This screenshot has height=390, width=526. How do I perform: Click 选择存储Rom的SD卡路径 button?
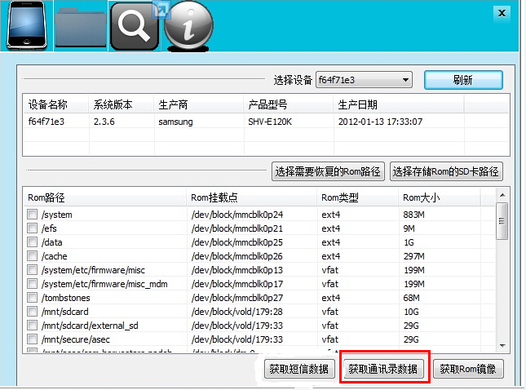446,171
